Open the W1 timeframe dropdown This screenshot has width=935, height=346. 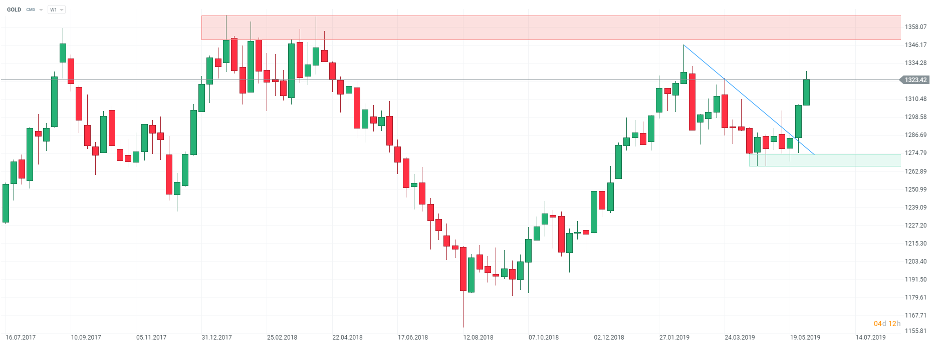click(x=57, y=9)
